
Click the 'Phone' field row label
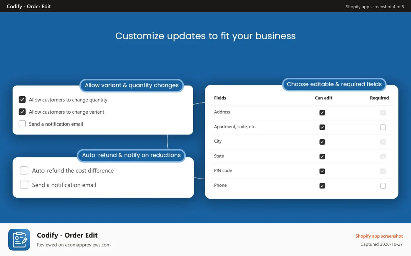coord(220,185)
